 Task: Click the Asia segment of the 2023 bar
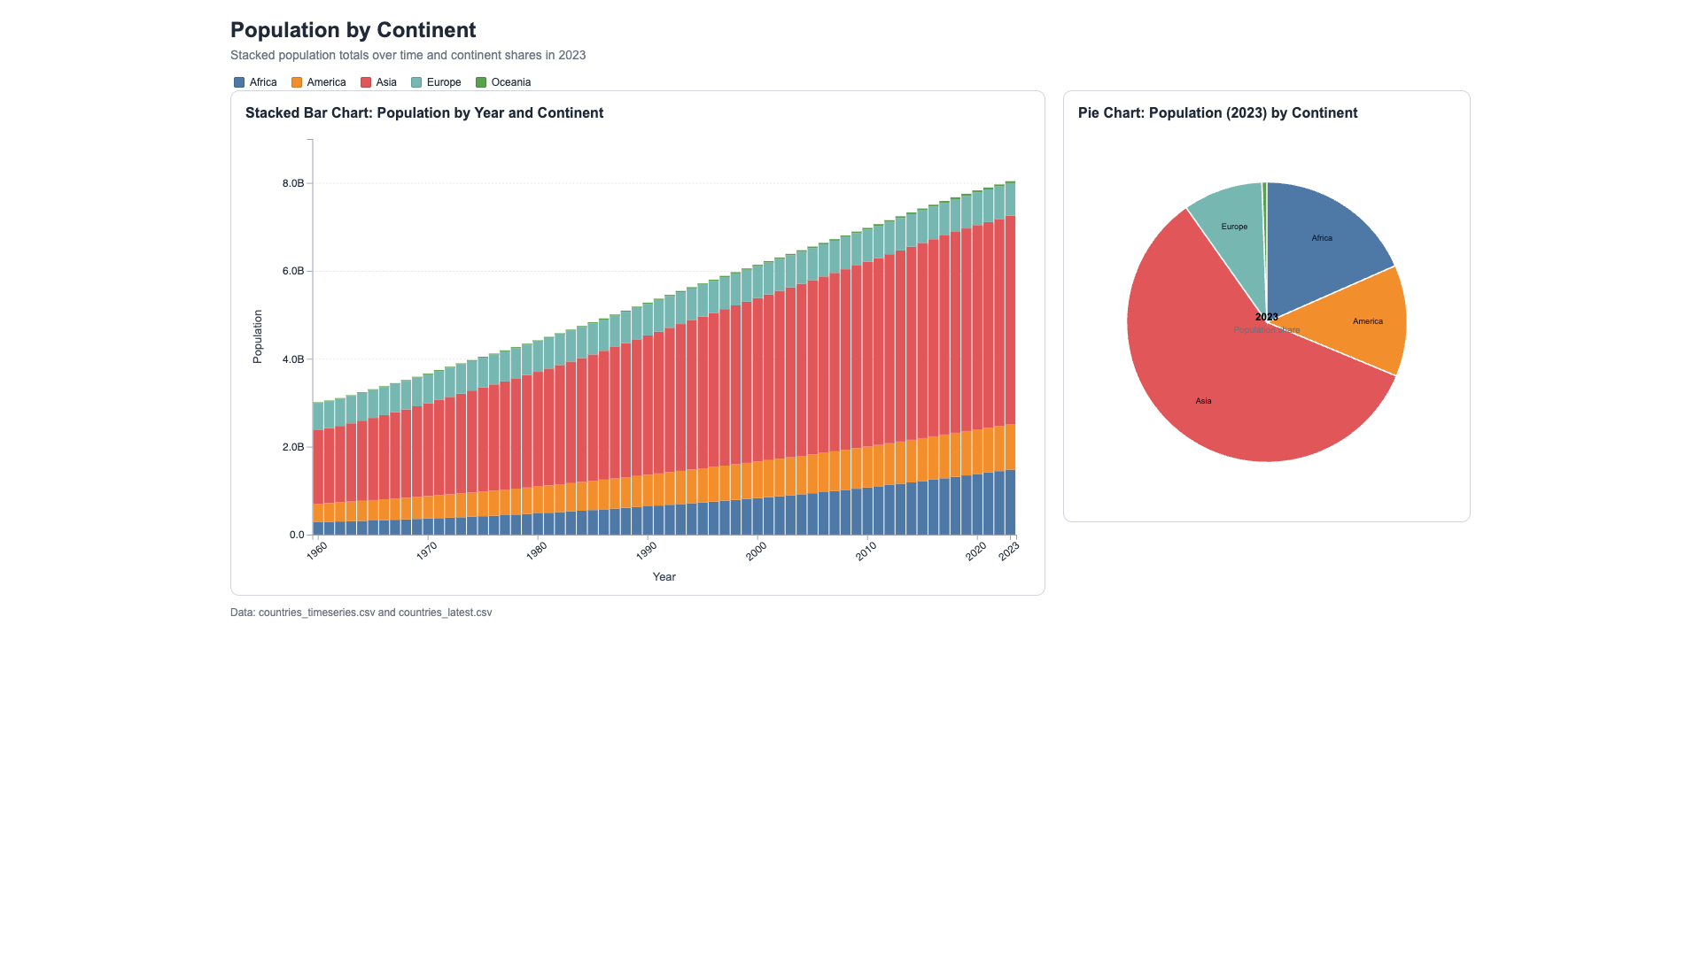pos(1010,320)
